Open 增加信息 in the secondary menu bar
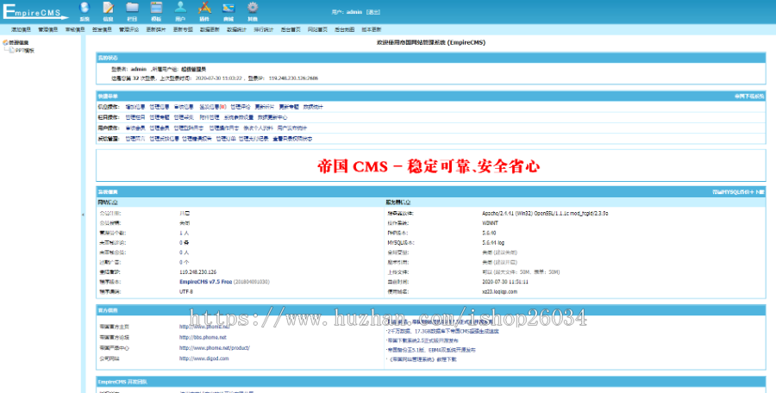 22,28
